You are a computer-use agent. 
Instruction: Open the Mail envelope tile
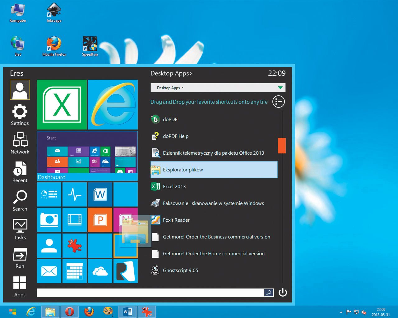point(49,271)
